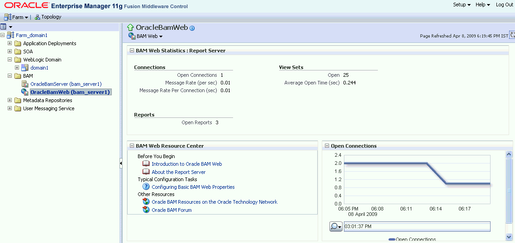Select domain1 under WebLogic Domain
Screen dimensions: 515x243
39,68
